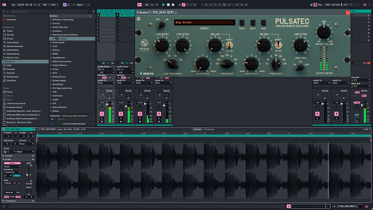Image resolution: width=373 pixels, height=210 pixels.
Task: Select the Moduladores category
Action: [x=13, y=54]
